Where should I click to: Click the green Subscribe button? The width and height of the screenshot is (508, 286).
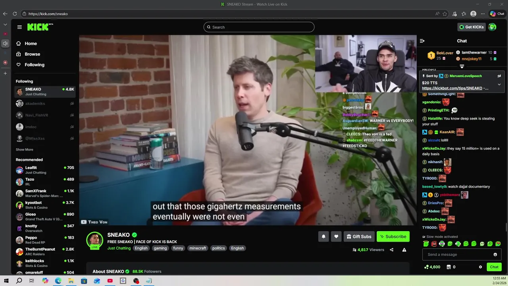click(393, 236)
